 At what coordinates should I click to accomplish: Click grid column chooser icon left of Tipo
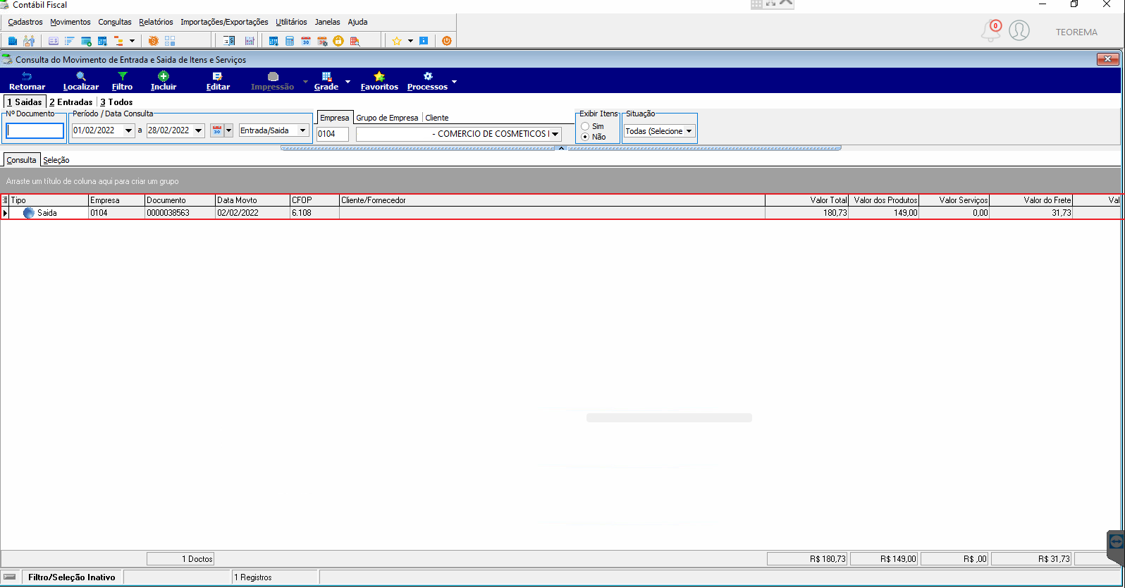pyautogui.click(x=5, y=200)
